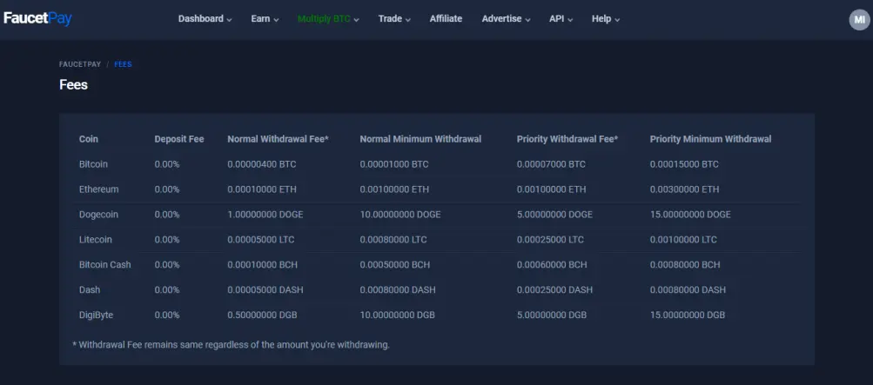873x385 pixels.
Task: Select the 10.00000000 DOGE minimum withdrawal
Action: point(400,215)
